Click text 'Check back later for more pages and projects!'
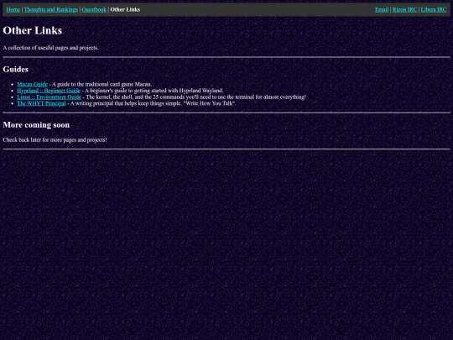 (x=55, y=139)
